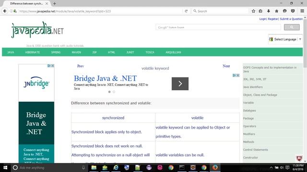
Task: Open 'Control Statements' sidebar topic
Action: point(255,150)
